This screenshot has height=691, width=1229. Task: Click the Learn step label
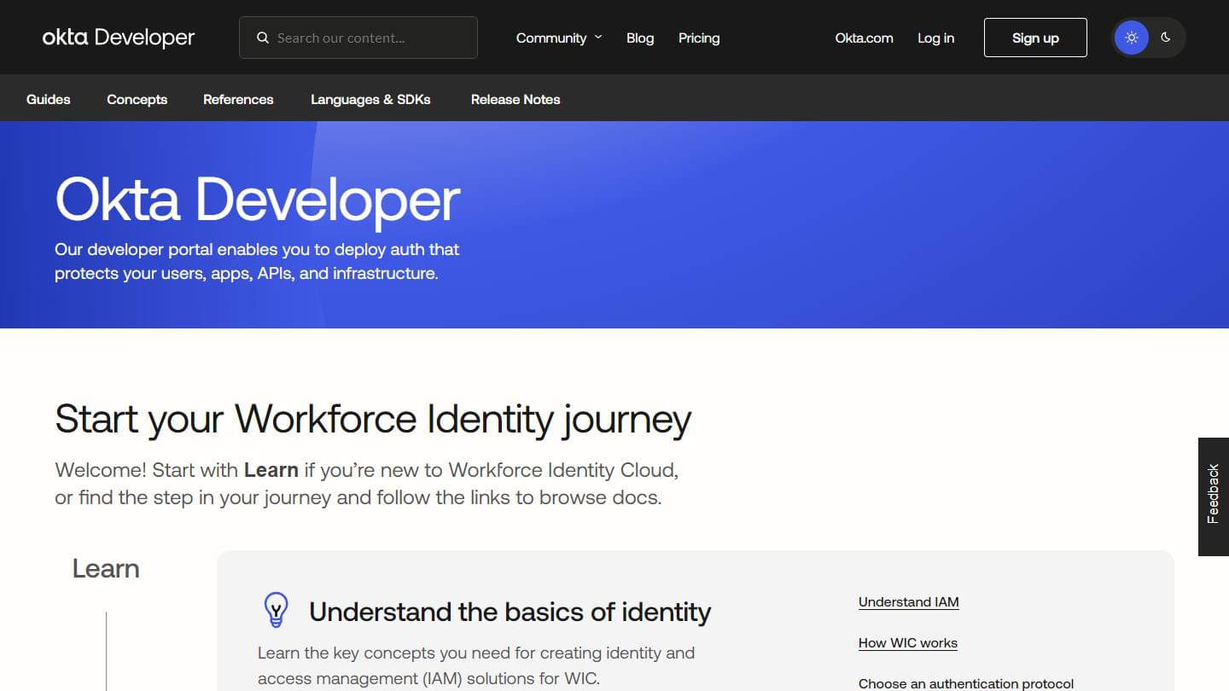click(x=106, y=569)
